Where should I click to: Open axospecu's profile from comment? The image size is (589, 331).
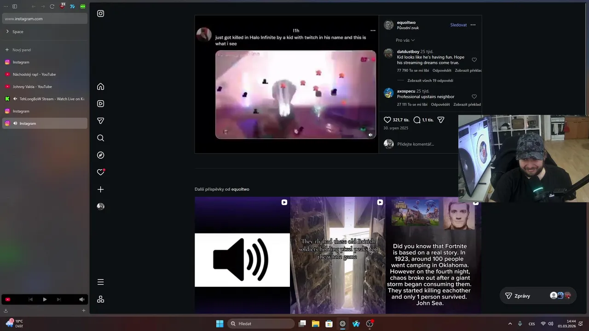[406, 91]
